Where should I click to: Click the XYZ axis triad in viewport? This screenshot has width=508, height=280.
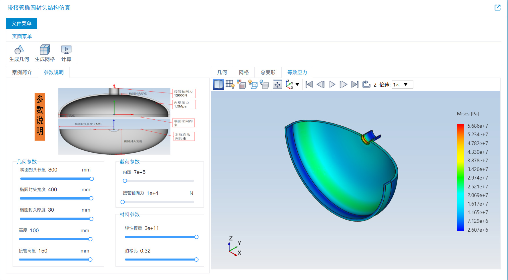click(x=235, y=246)
